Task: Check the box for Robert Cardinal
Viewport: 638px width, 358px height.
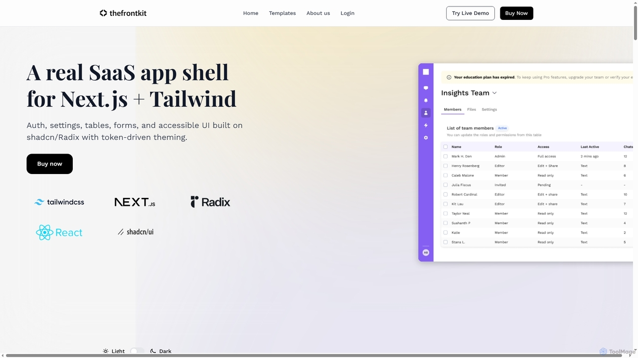Action: pos(446,194)
